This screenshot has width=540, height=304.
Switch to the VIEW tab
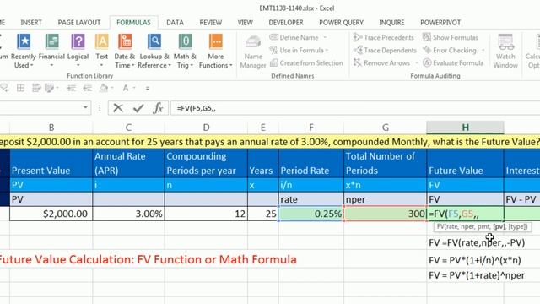pos(246,23)
